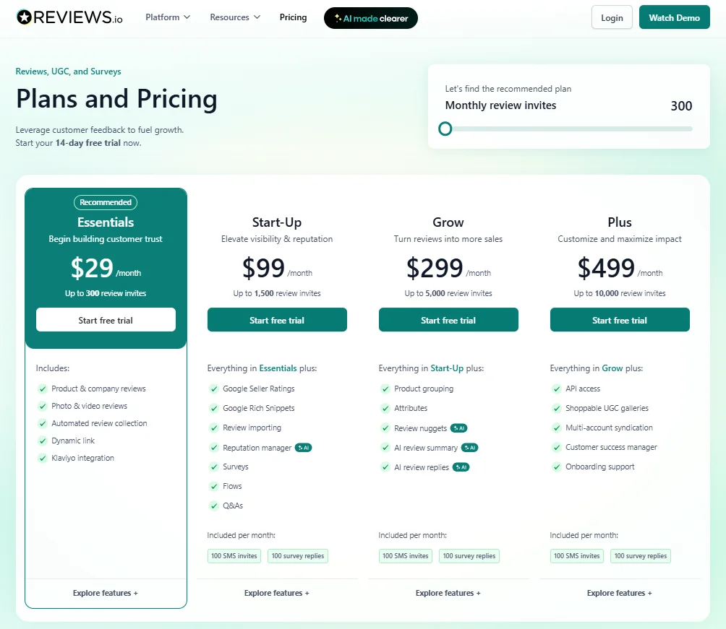Click the AI badge beside Review nuggets
This screenshot has width=726, height=629.
coord(460,428)
